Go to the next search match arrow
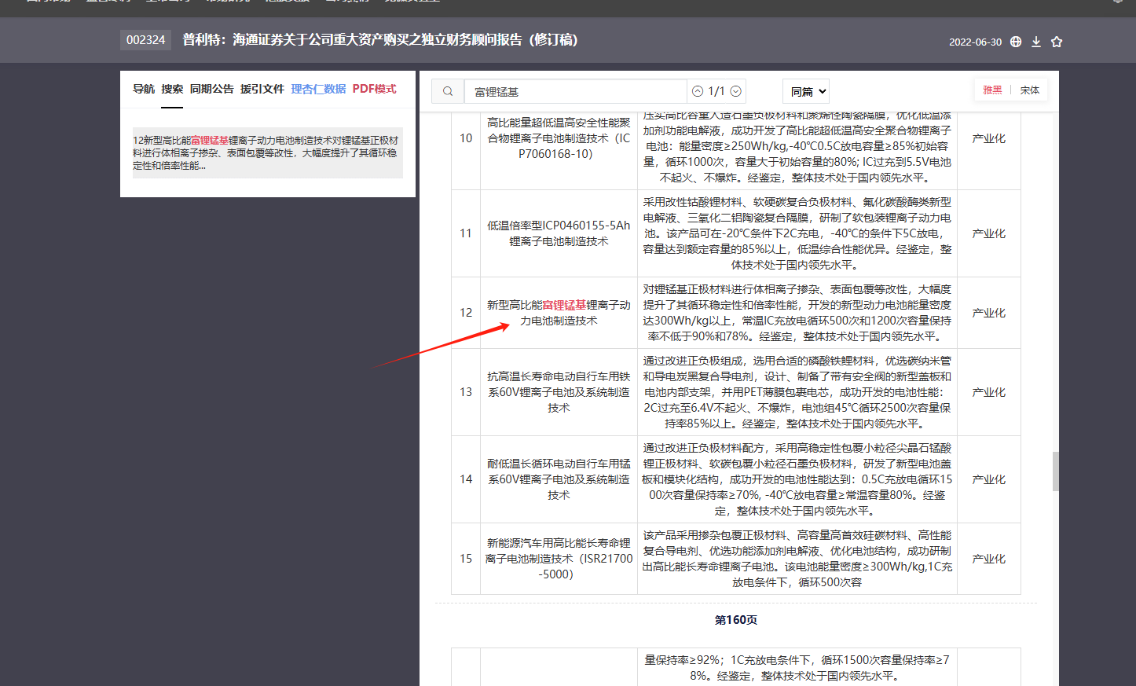The width and height of the screenshot is (1136, 686). (x=736, y=91)
